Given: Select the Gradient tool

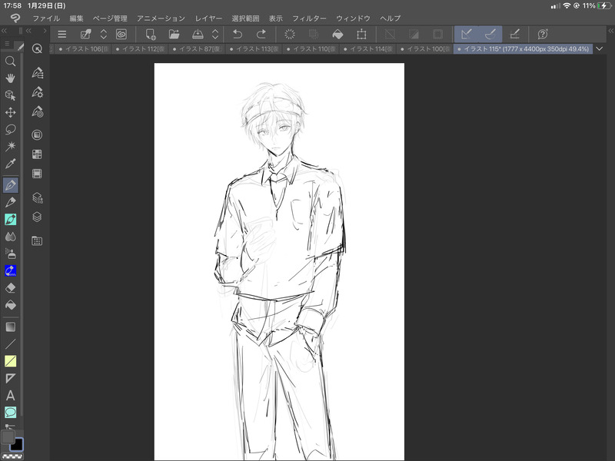Looking at the screenshot, I should click(11, 327).
